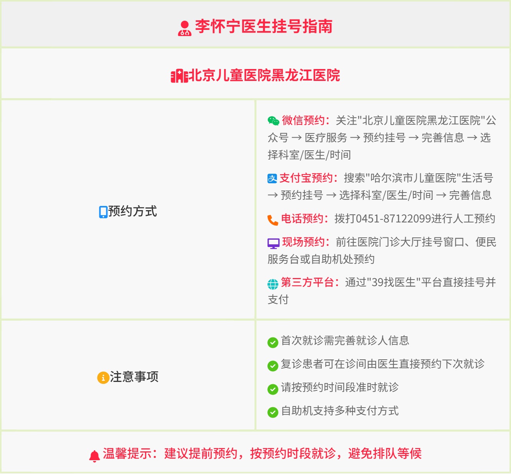Click the text 自助机支持多种支付方式
The width and height of the screenshot is (511, 474).
[x=340, y=411]
